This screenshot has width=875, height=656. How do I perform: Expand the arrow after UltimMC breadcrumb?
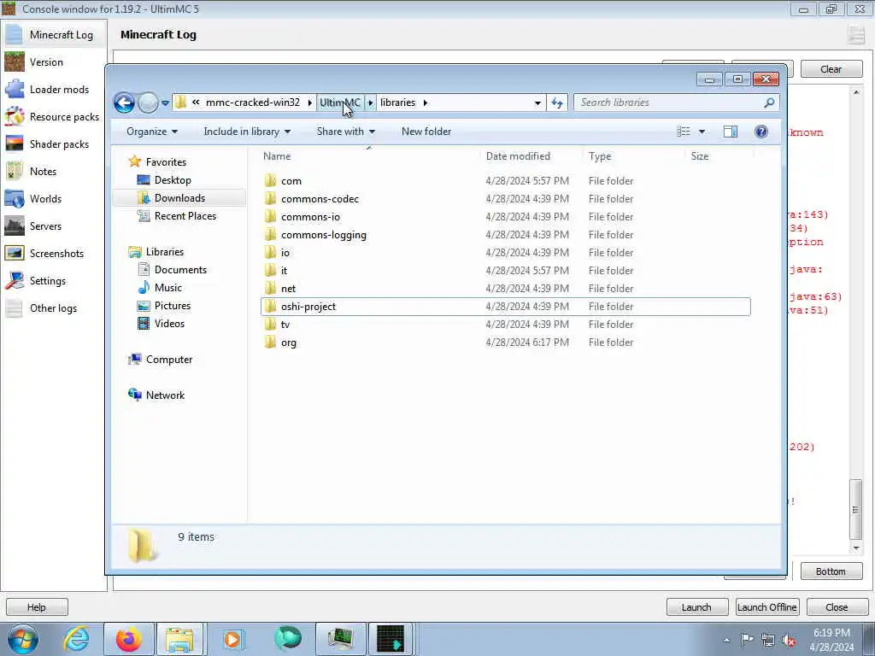tap(371, 102)
